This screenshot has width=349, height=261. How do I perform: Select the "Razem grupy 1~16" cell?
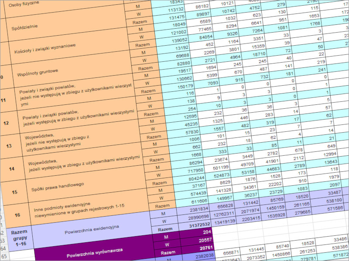[x=19, y=238]
